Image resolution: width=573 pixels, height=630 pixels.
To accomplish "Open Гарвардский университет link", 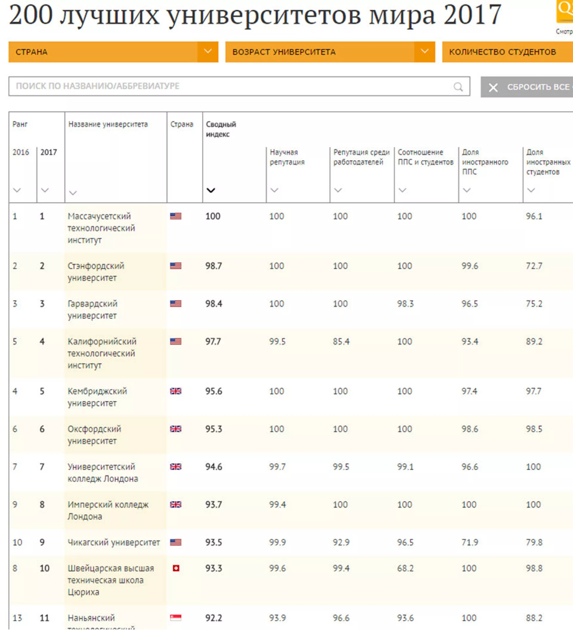I will pos(93,310).
